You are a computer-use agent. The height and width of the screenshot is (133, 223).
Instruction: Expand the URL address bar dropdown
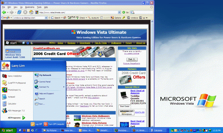click(x=119, y=12)
